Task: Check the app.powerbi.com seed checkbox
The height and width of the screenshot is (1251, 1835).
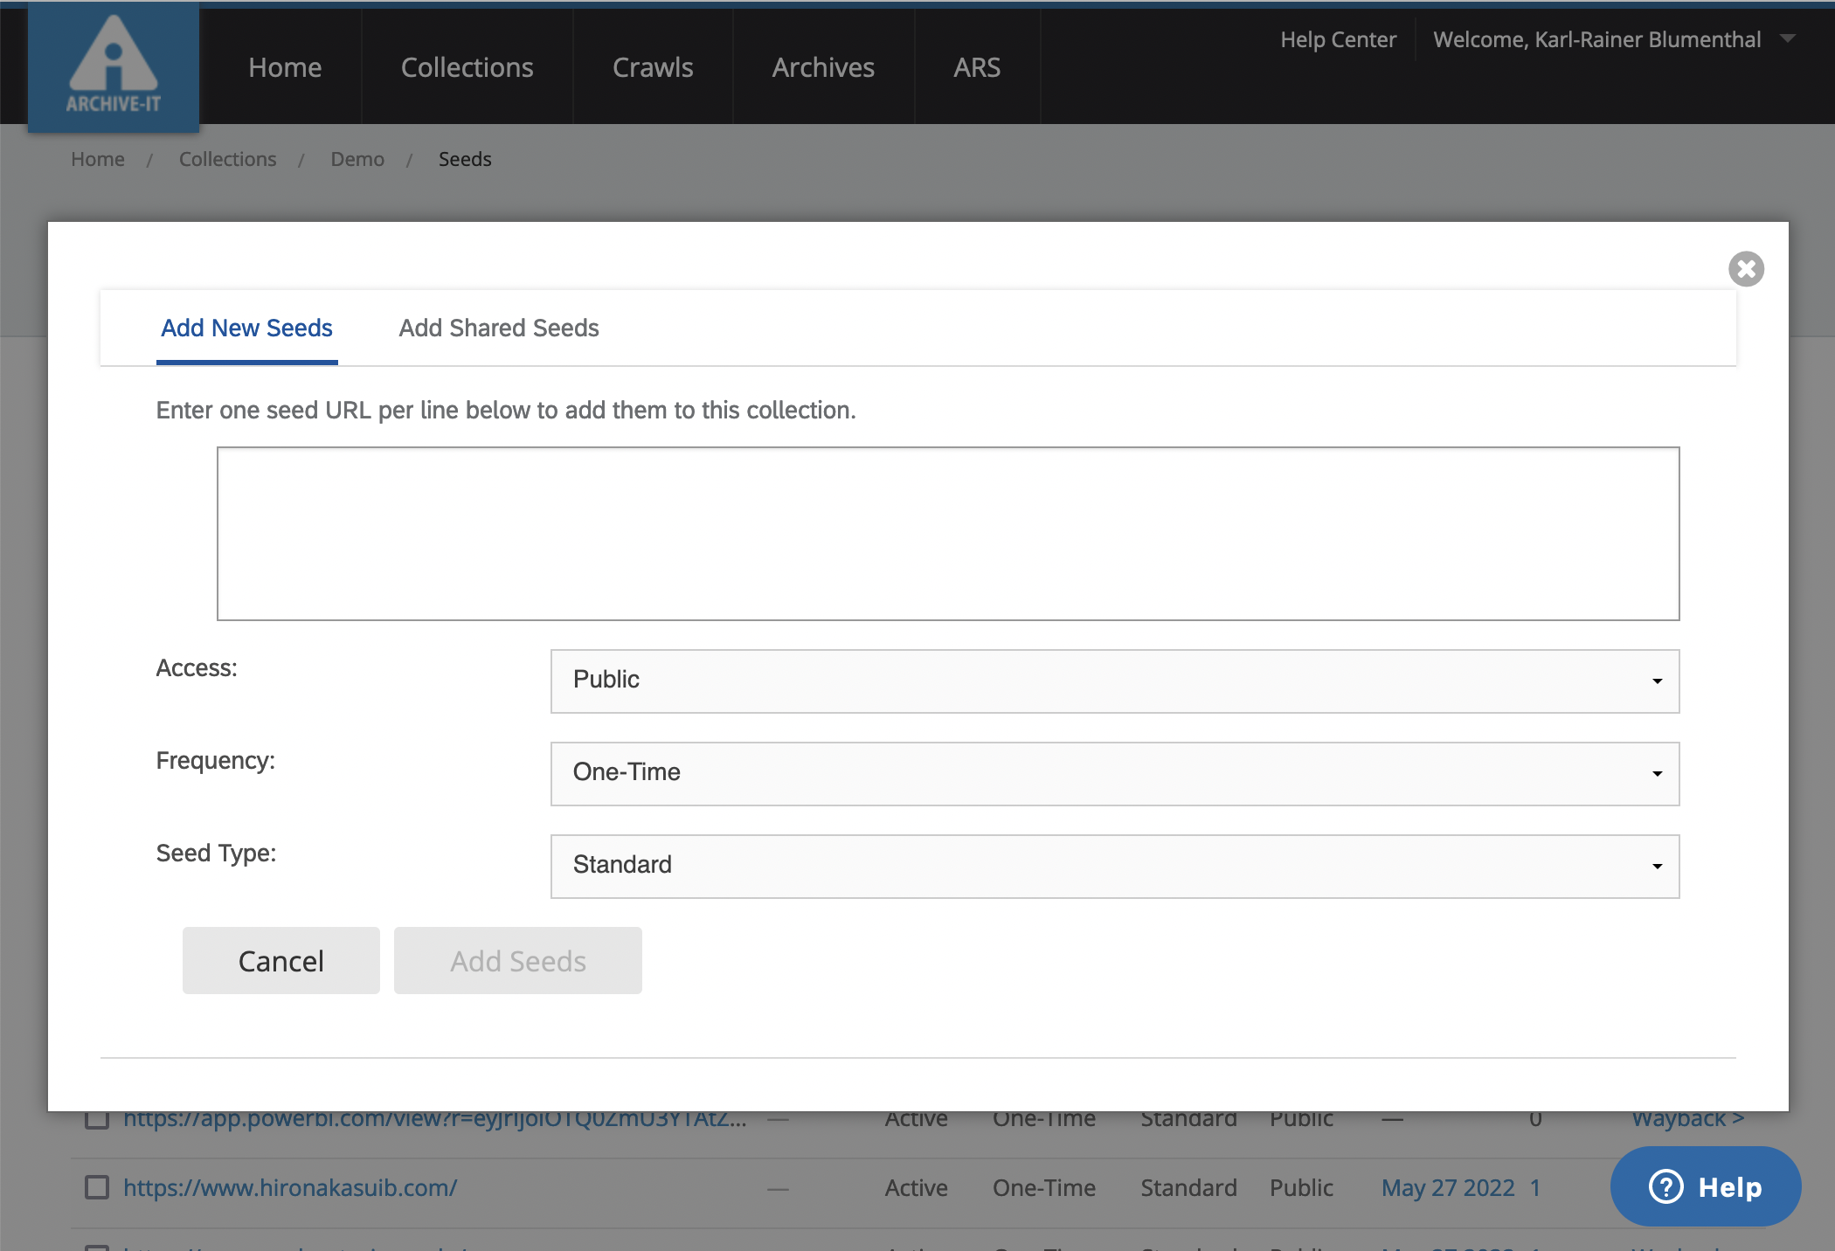Action: (x=97, y=1119)
